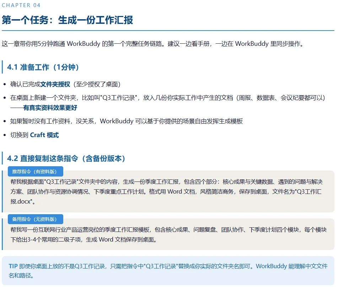Click the intro sentence starting 这一章带你用5分钟
The height and width of the screenshot is (287, 339).
pos(153,44)
